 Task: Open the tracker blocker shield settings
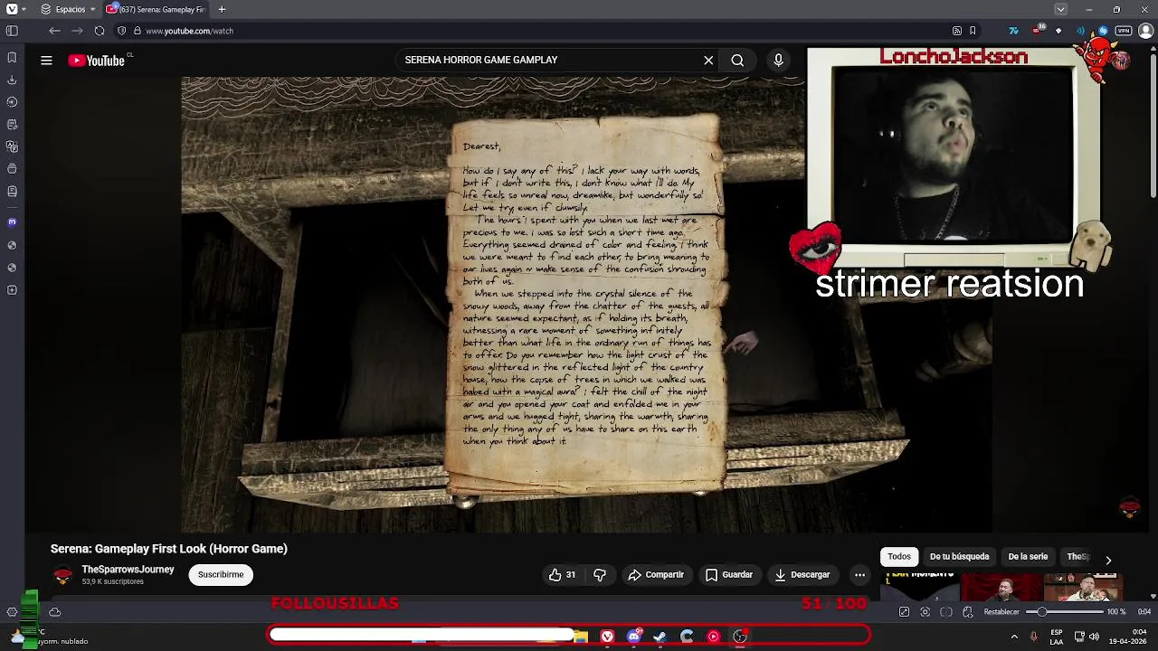coord(122,31)
